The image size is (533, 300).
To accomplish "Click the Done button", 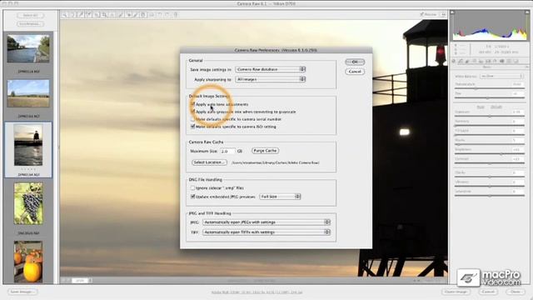I will (x=516, y=292).
